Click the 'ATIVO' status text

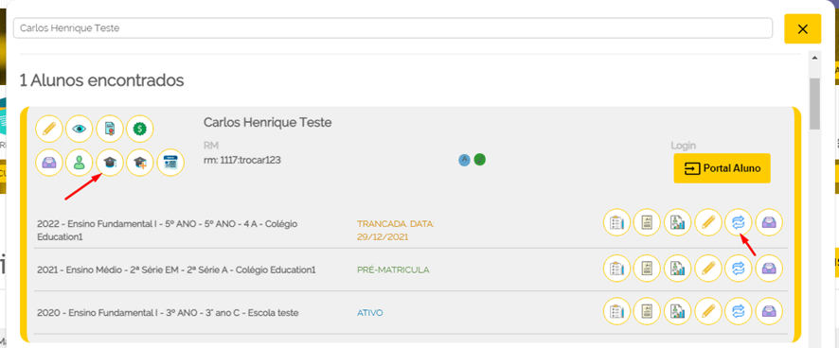(x=369, y=313)
